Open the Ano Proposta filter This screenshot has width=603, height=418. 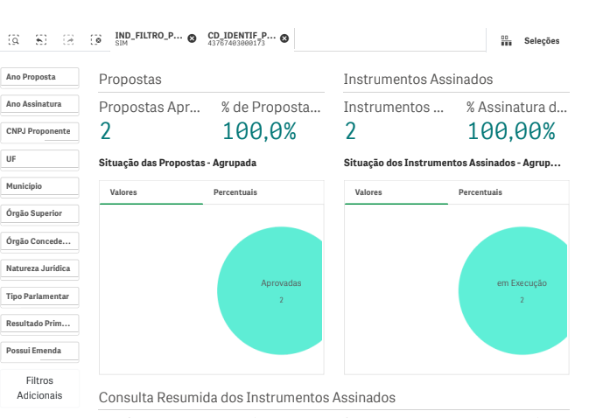[x=40, y=77]
